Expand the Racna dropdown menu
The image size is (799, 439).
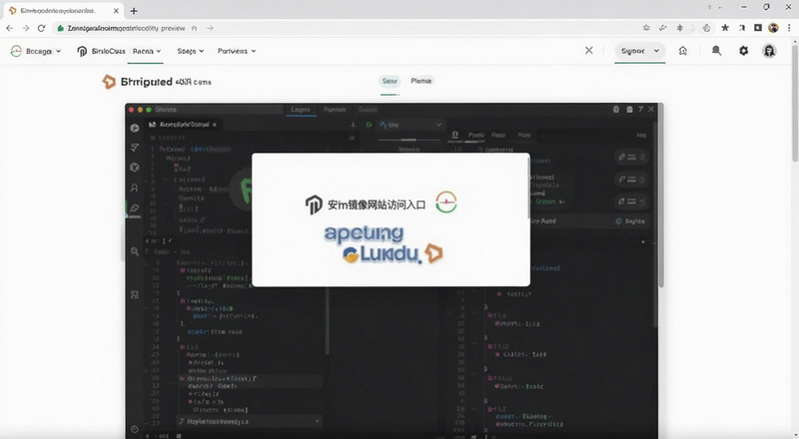click(x=147, y=51)
